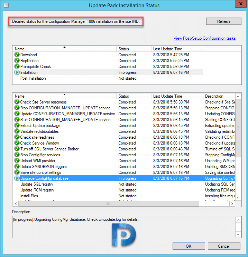Select the Install Files row
Screen dimensions: 248x257
coord(124,196)
